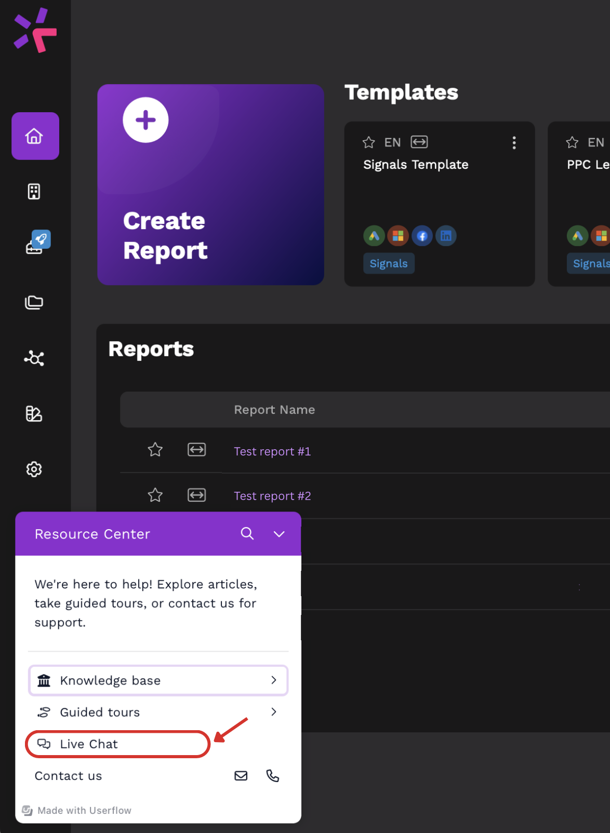The image size is (610, 833).
Task: Click the plus icon on Create Report
Action: click(145, 120)
